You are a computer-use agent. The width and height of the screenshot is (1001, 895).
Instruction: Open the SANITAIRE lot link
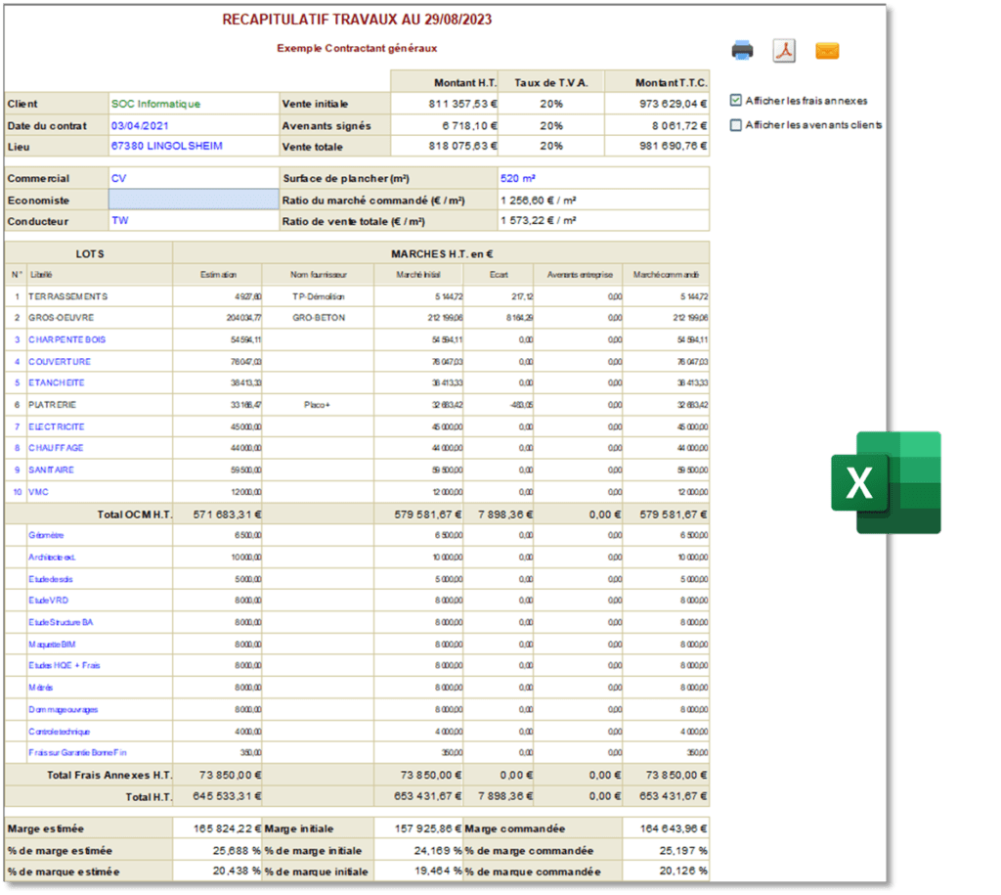51,470
